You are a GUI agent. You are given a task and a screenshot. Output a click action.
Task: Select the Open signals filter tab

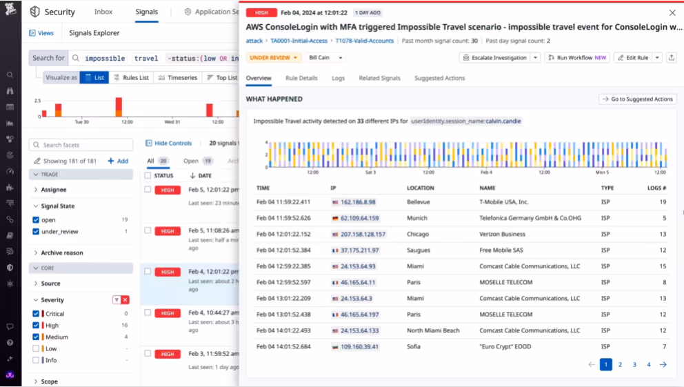(198, 161)
